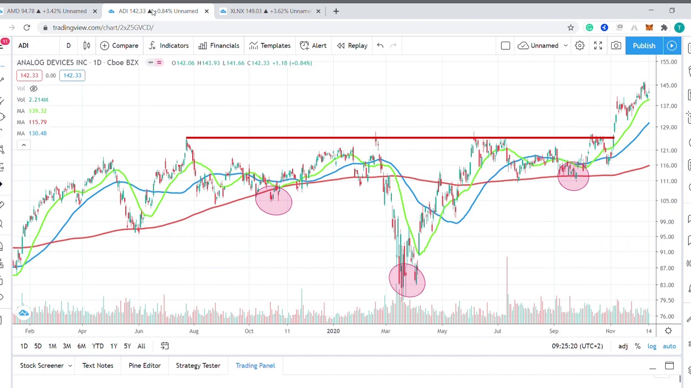Toggle auto scale

pos(669,346)
